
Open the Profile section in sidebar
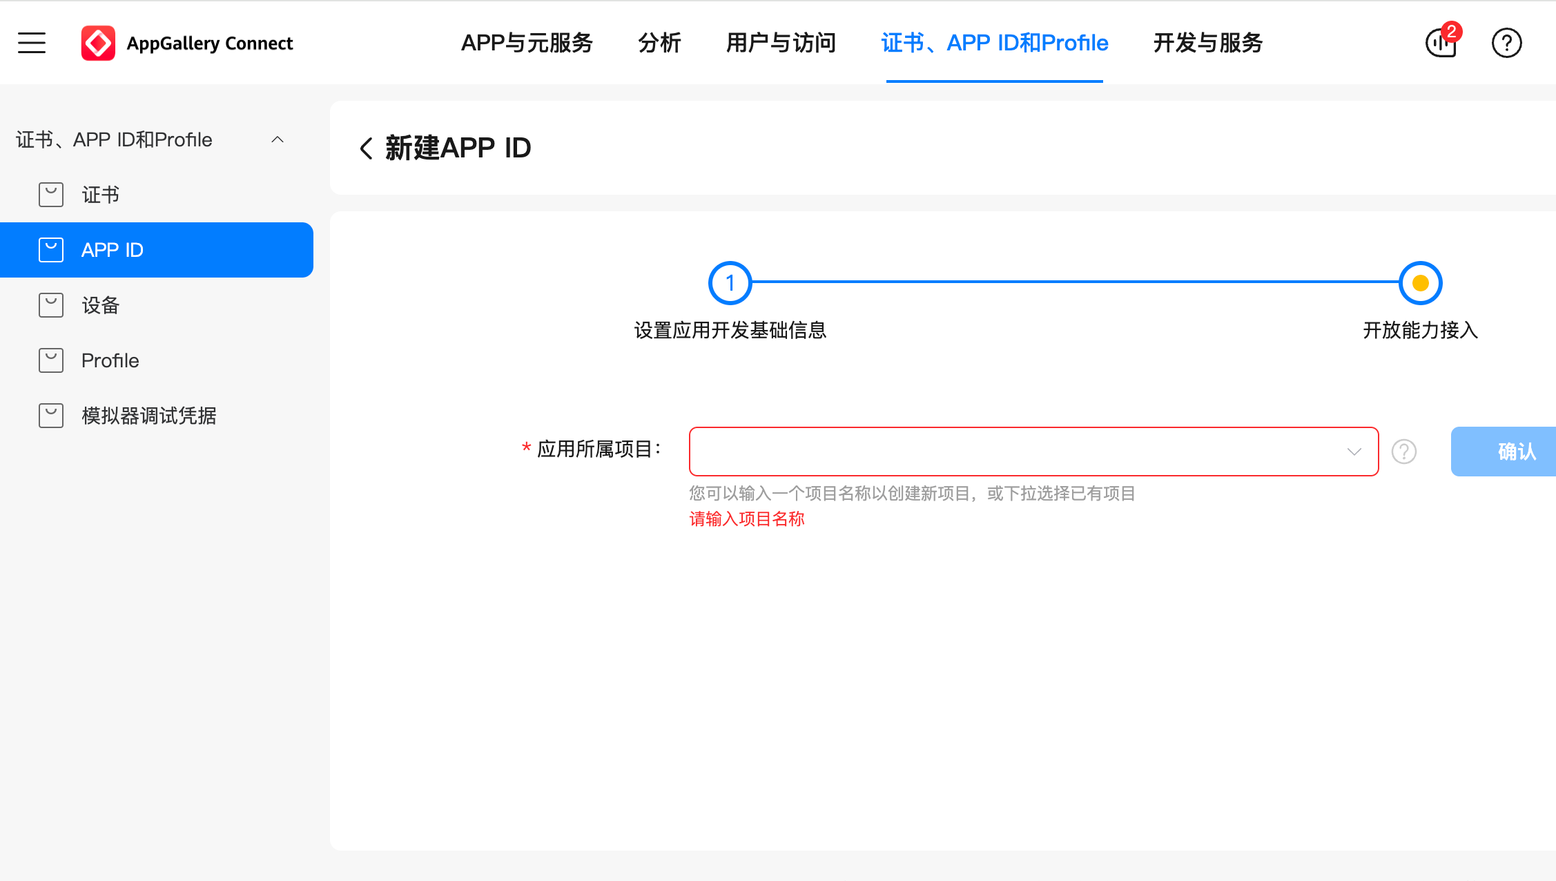click(x=109, y=360)
